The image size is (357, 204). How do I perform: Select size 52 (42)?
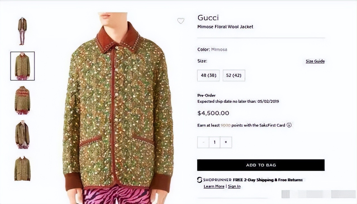(234, 76)
